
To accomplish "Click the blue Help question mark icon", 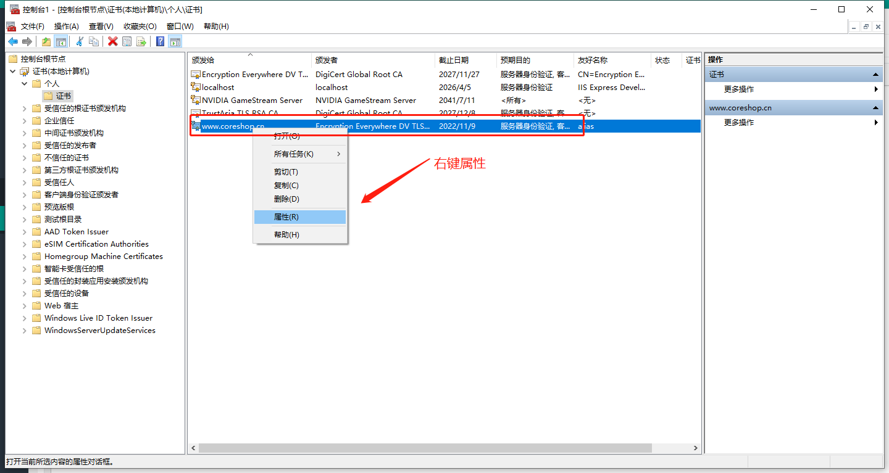I will pyautogui.click(x=160, y=41).
